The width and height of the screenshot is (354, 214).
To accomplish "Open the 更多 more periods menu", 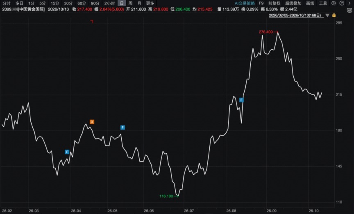I will (x=150, y=3).
